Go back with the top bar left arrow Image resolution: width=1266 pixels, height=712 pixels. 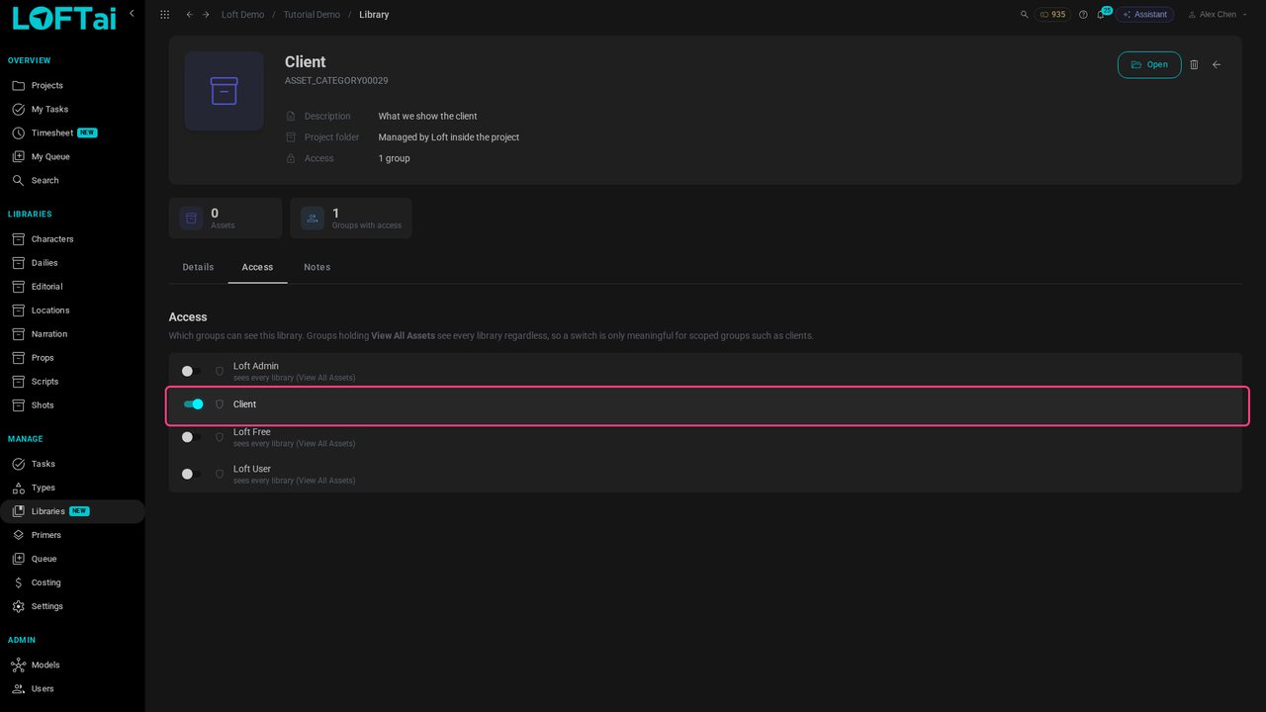click(190, 15)
